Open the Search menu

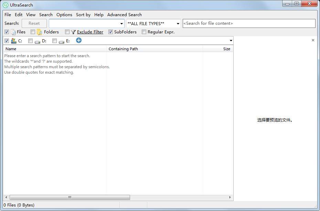pos(46,15)
